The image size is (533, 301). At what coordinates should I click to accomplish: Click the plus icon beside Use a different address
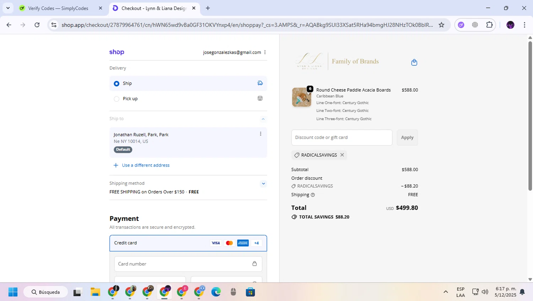115,165
